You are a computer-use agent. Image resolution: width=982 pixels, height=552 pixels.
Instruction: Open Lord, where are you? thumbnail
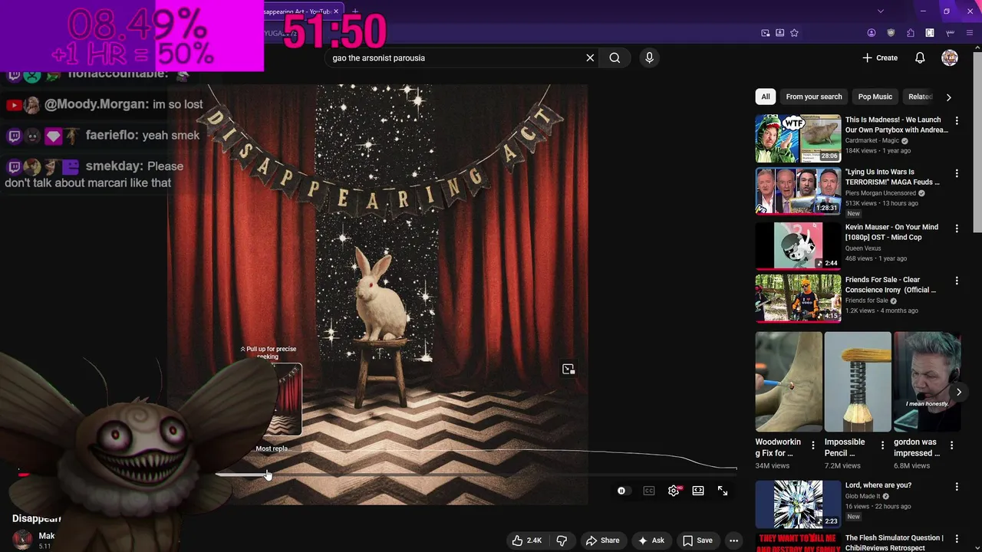coord(798,504)
